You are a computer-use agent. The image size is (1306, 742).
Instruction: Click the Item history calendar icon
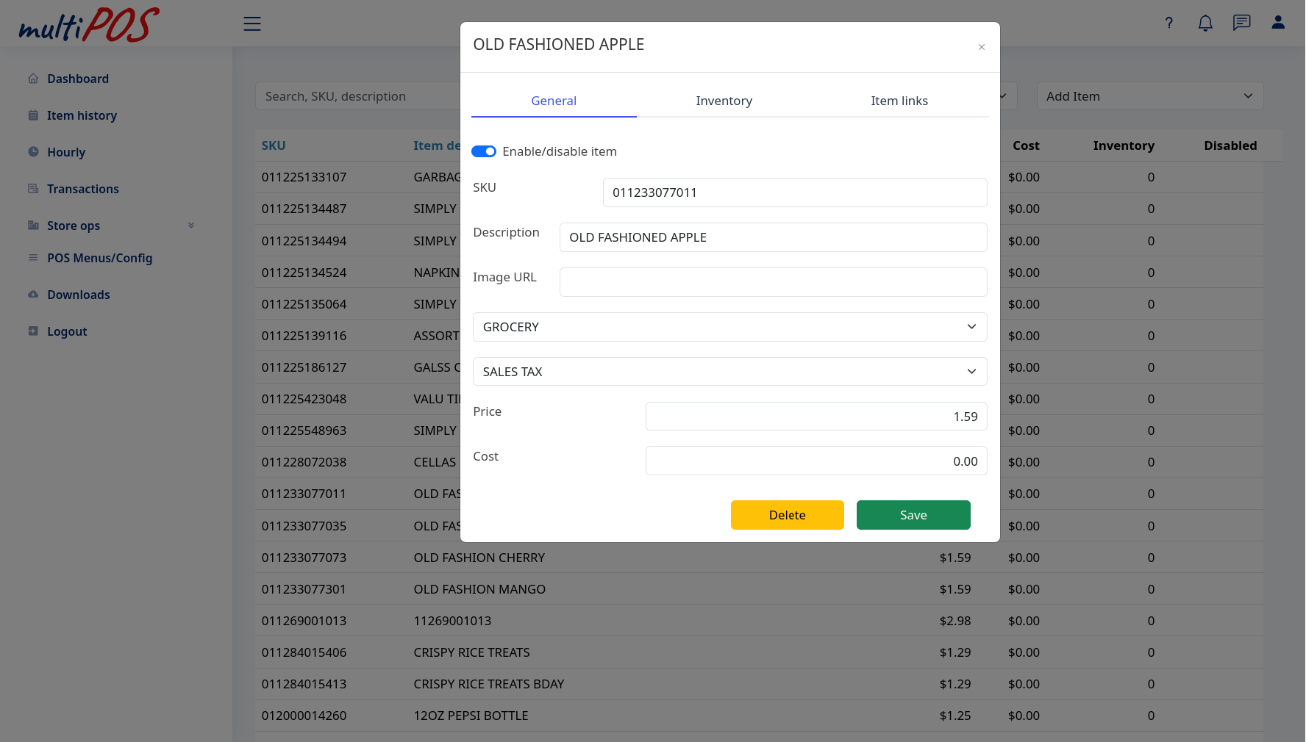(x=33, y=115)
